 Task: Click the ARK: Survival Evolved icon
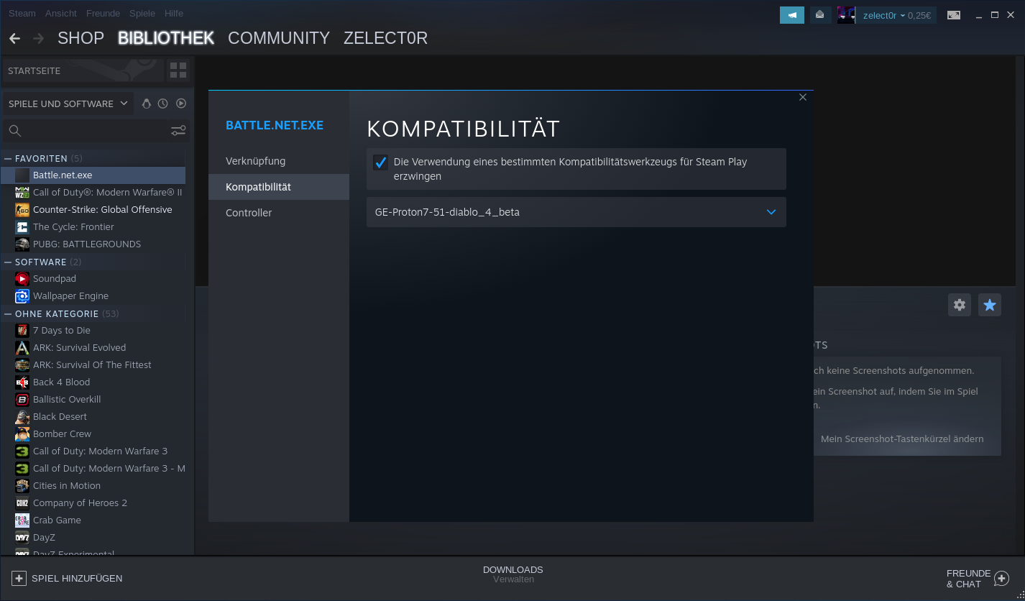coord(22,348)
